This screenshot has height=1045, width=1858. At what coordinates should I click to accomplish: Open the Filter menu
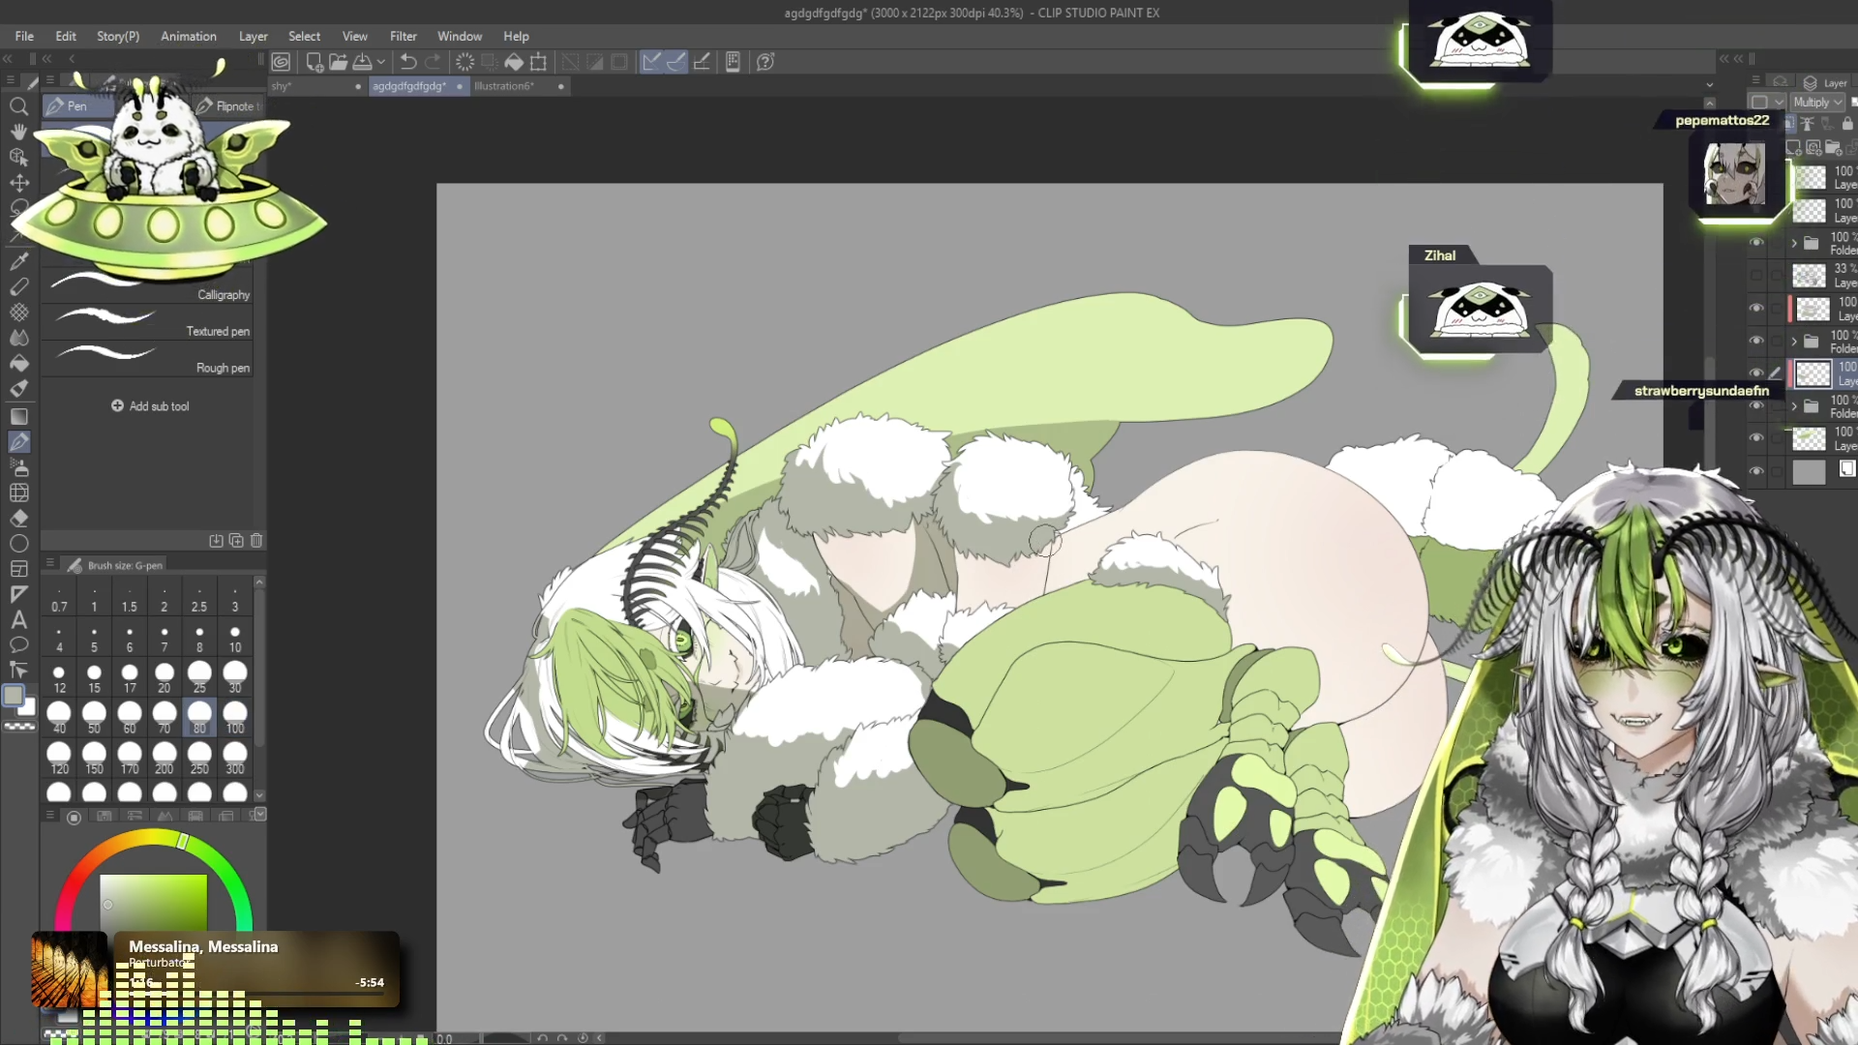point(403,36)
